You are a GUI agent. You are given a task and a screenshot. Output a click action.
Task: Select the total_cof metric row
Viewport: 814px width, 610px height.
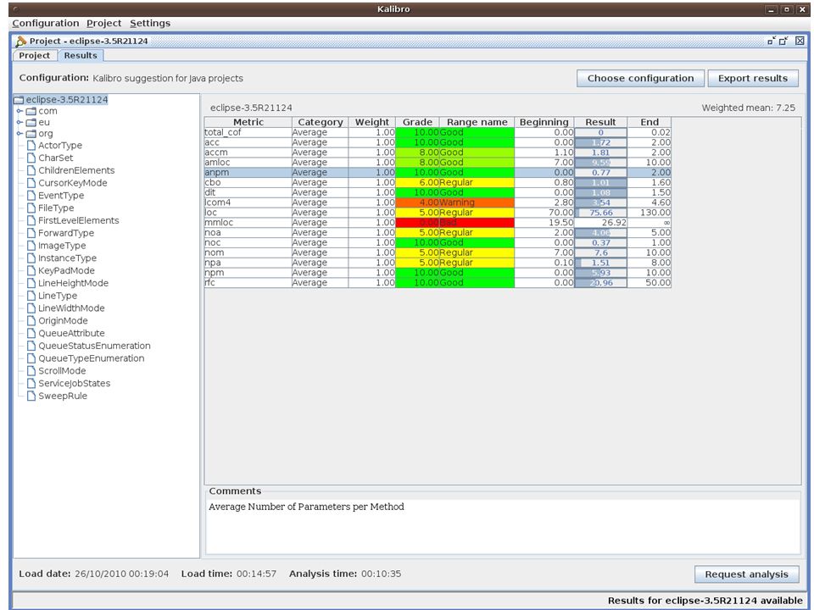[438, 132]
